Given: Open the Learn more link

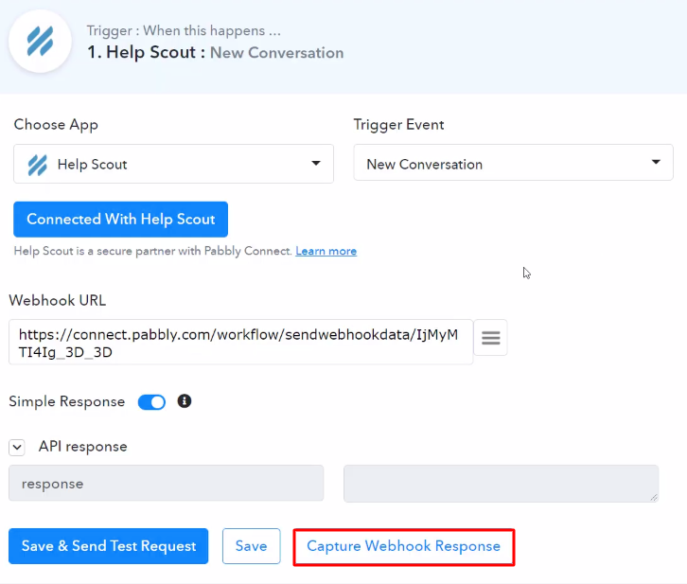Looking at the screenshot, I should (326, 251).
